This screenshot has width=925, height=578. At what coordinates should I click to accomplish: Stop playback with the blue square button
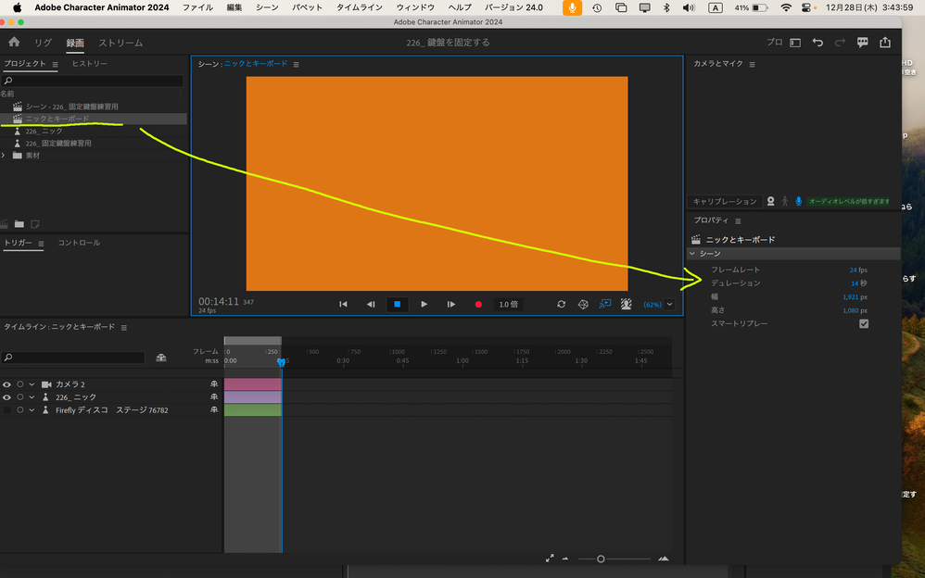tap(397, 305)
